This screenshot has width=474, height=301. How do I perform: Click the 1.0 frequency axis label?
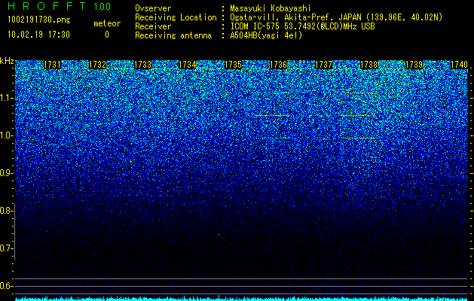point(6,135)
